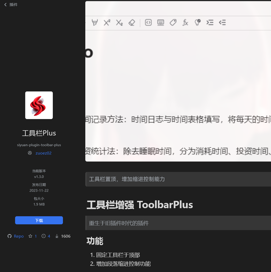Click the back chevron arrow icon

coord(5,5)
